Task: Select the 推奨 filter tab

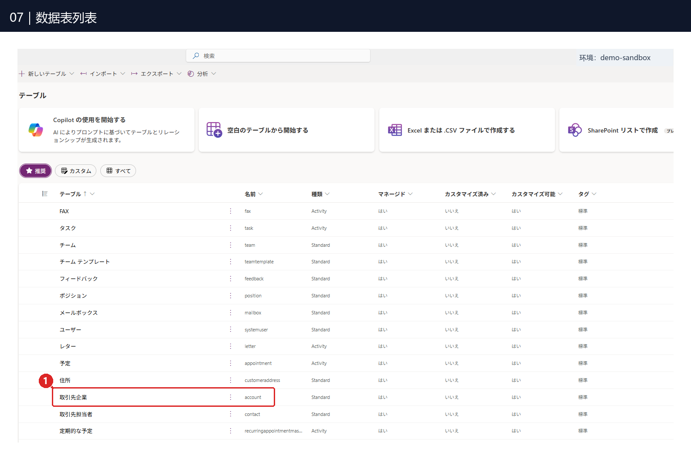Action: coord(36,171)
